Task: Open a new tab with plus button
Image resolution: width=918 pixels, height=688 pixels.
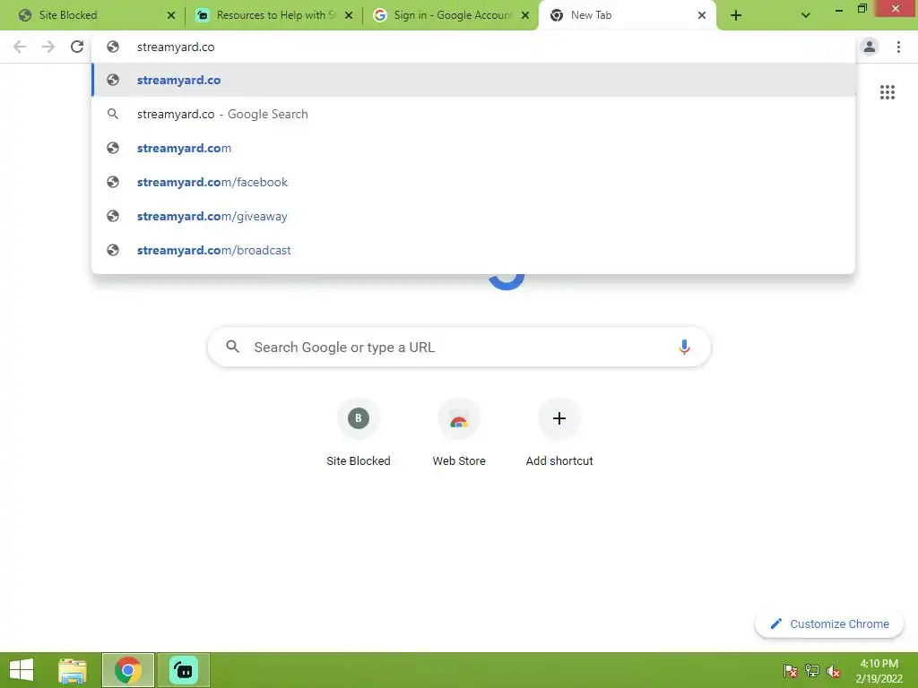Action: pos(736,15)
